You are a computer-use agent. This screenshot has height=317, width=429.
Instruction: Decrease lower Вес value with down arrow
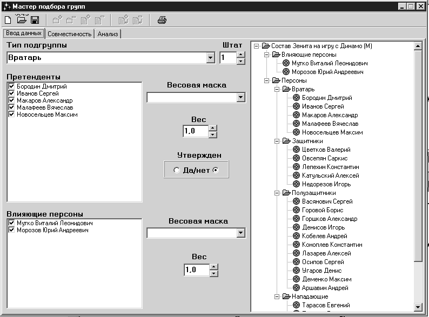coord(214,273)
